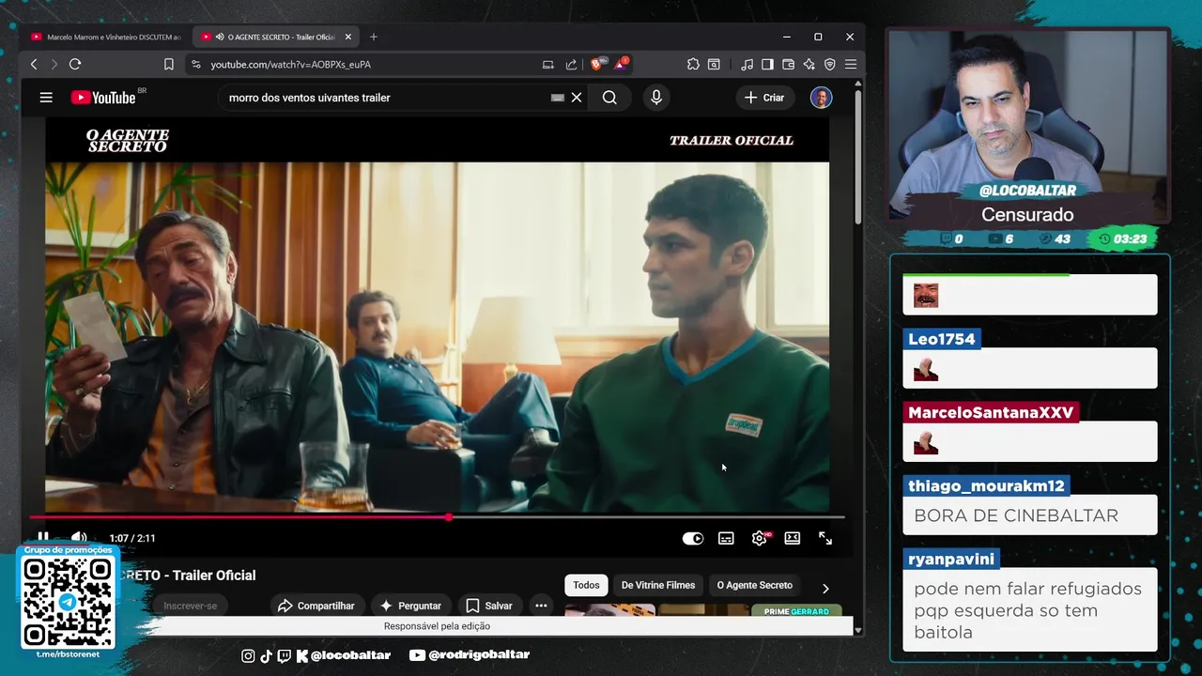Open the Brave VPN shield icon
Image resolution: width=1202 pixels, height=676 pixels.
coord(829,64)
